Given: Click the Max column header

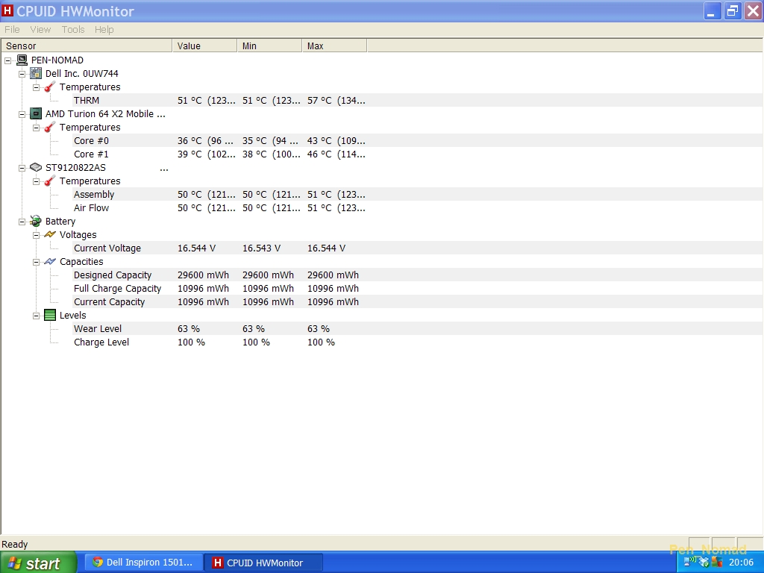Looking at the screenshot, I should (x=334, y=46).
